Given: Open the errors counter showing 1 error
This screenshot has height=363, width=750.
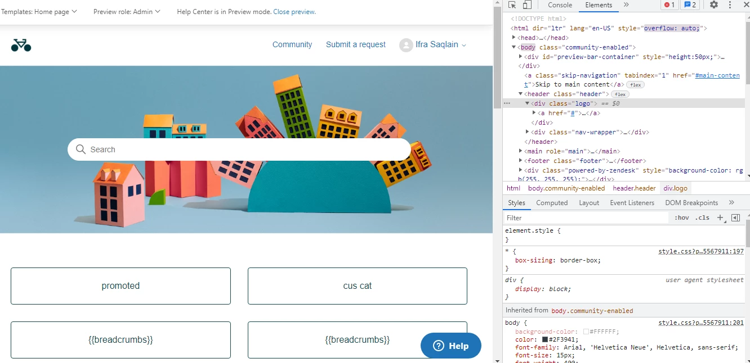Looking at the screenshot, I should click(669, 5).
